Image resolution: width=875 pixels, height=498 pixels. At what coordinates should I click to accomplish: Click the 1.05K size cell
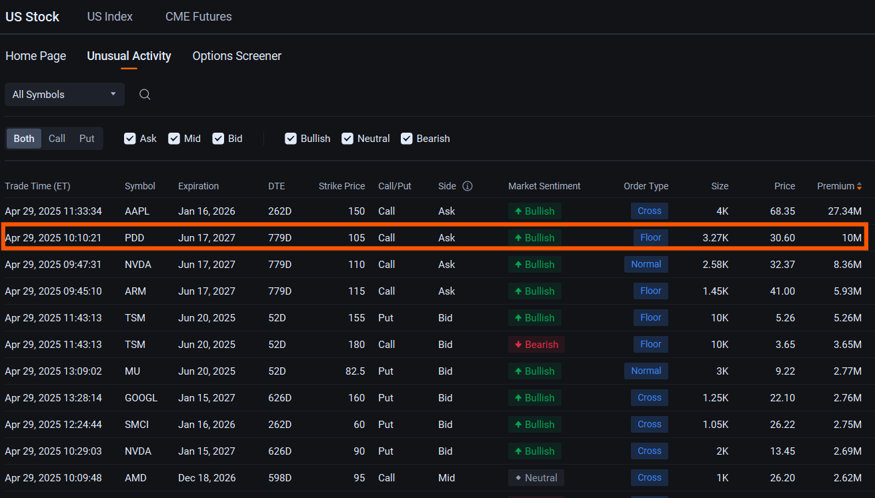coord(715,425)
